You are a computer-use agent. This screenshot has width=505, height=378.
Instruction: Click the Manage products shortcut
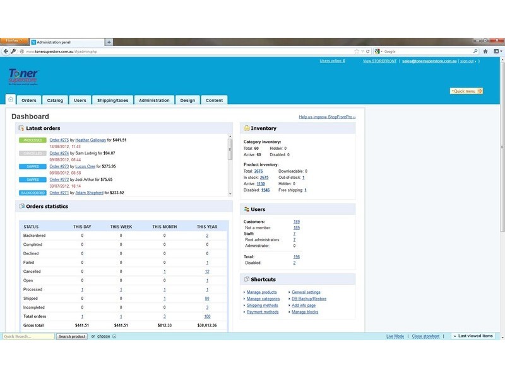(261, 292)
